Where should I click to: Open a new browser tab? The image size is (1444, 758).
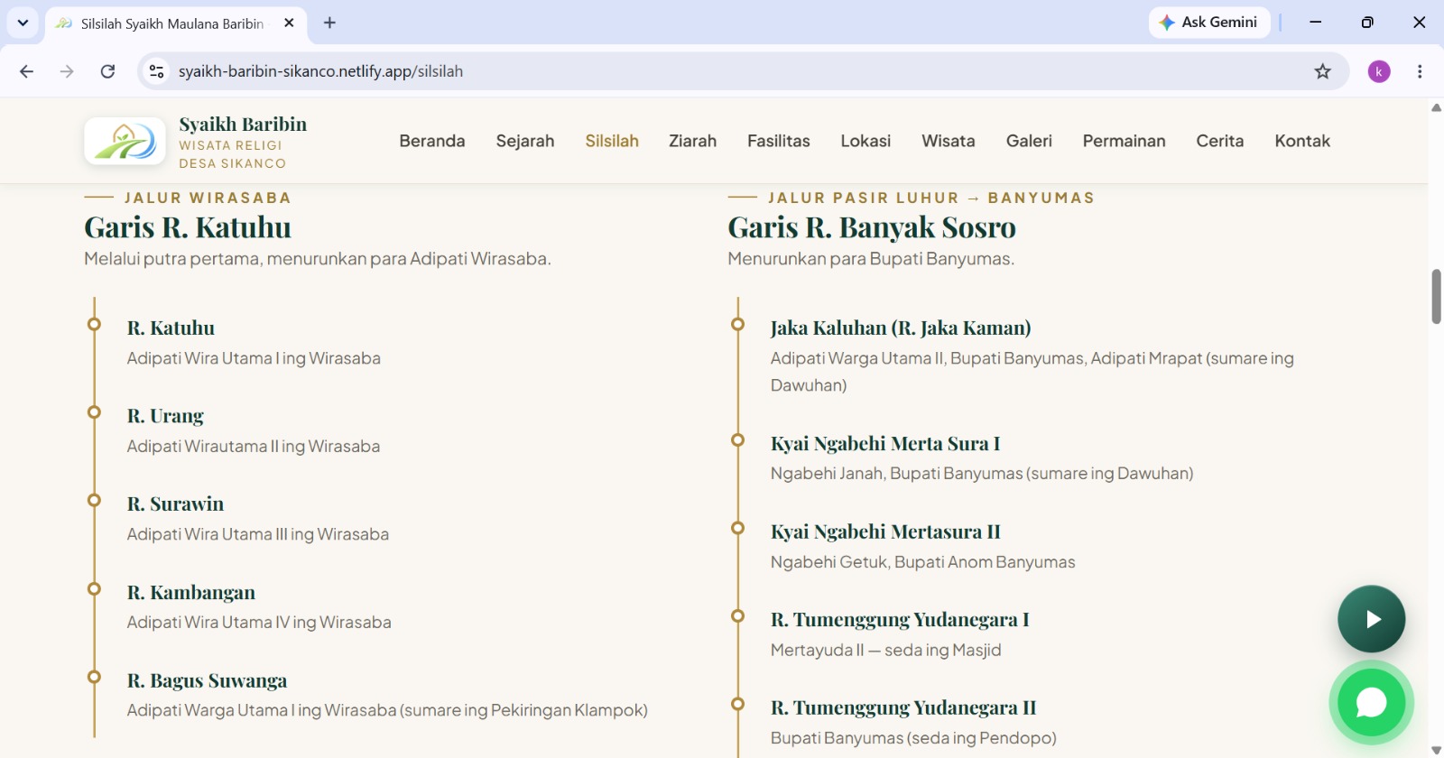pyautogui.click(x=329, y=23)
